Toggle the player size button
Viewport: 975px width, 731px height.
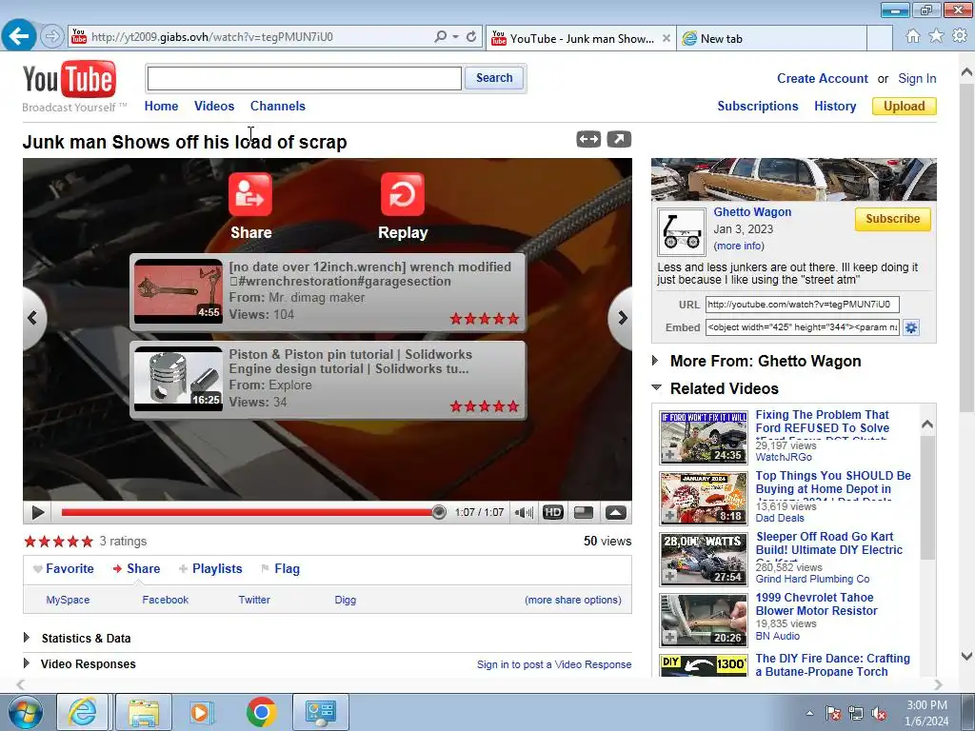point(584,512)
